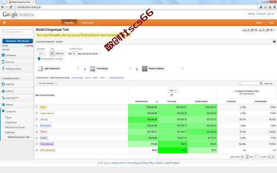Open the Show rows dropdown
277x173 pixels.
(x=245, y=157)
